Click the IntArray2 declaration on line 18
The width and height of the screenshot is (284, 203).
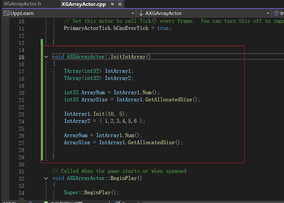(x=118, y=78)
